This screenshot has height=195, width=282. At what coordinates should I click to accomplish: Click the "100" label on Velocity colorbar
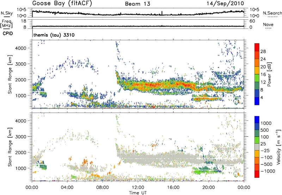[265, 137]
